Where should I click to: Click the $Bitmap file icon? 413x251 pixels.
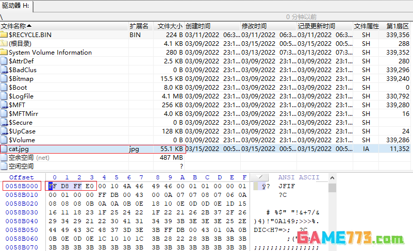pyautogui.click(x=4, y=79)
